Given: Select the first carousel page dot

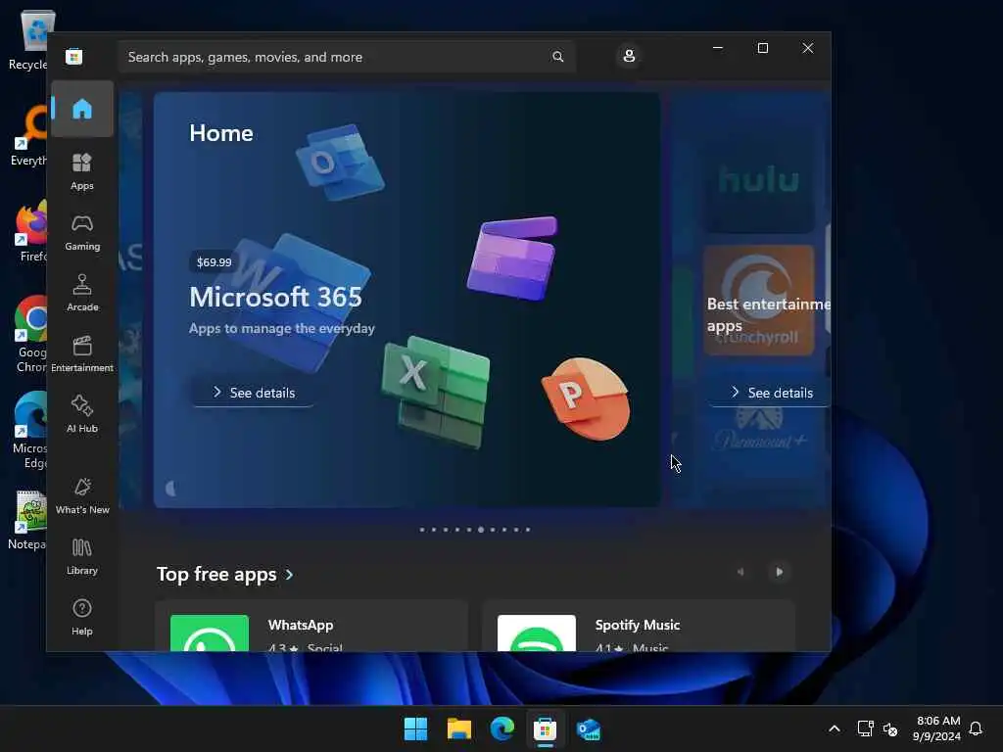Looking at the screenshot, I should [421, 530].
